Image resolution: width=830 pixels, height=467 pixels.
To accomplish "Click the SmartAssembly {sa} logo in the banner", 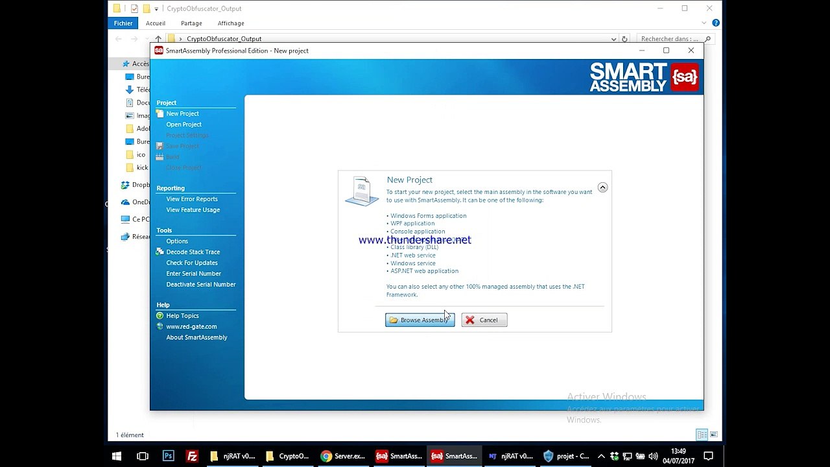I will point(685,78).
